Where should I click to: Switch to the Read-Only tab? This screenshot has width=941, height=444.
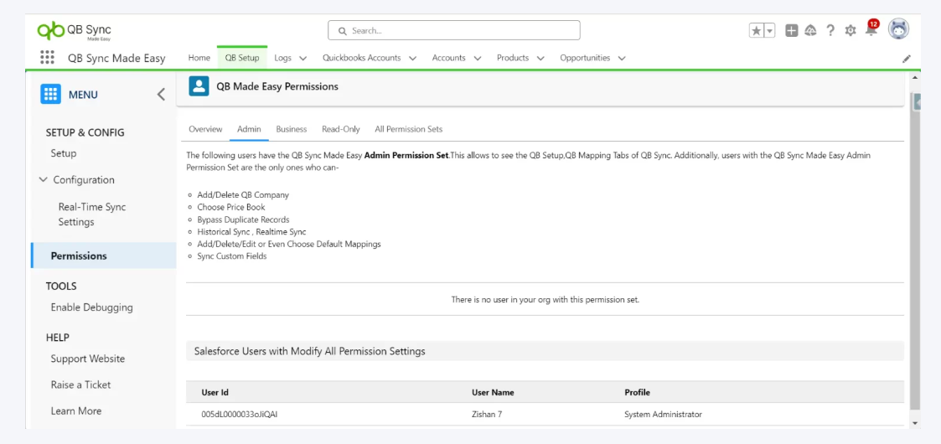tap(341, 129)
